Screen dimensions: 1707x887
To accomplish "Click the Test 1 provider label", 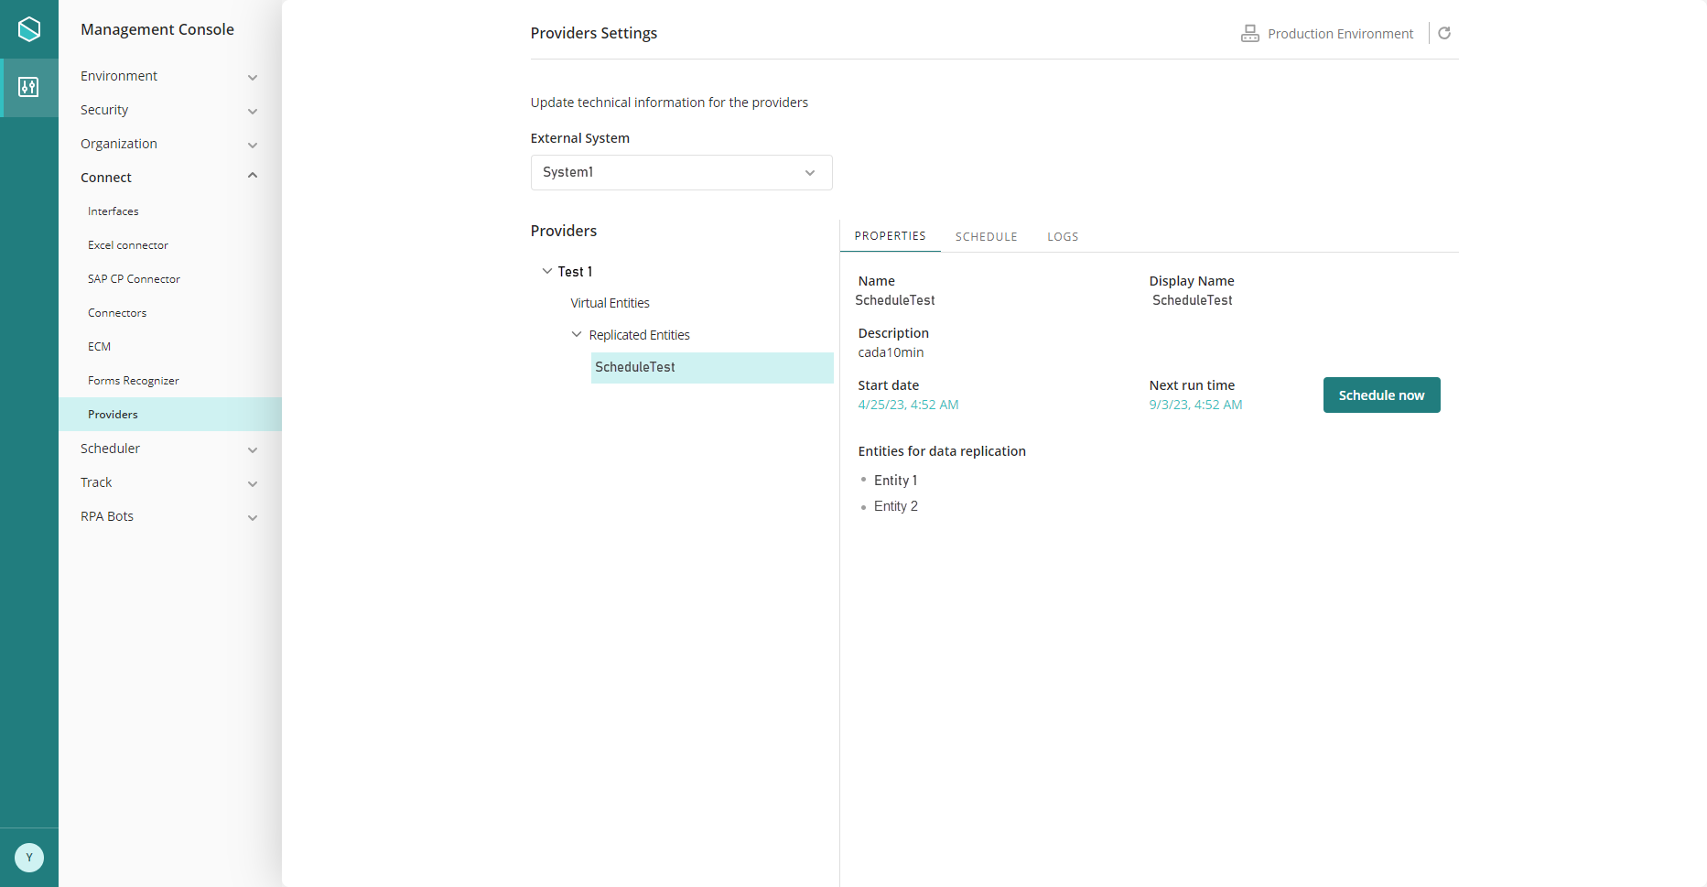I will (575, 272).
